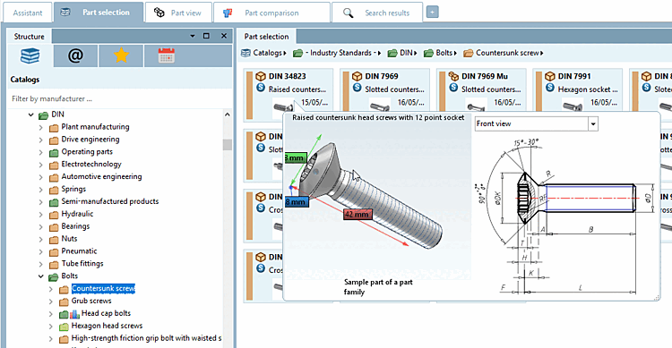Expand the Drive engineering folder
Screen dimensions: 672x348
[x=40, y=140]
